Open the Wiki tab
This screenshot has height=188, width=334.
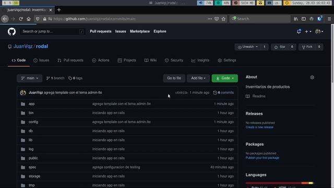[151, 61]
